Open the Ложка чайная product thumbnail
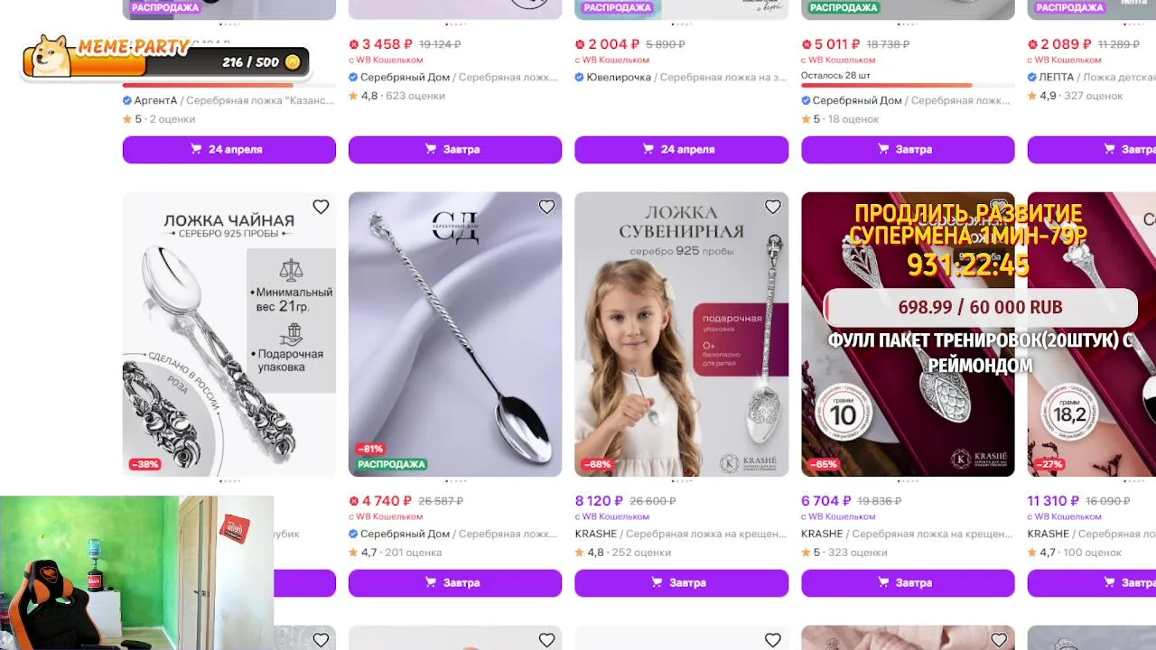Screen dimensions: 1156x650 (x=229, y=334)
